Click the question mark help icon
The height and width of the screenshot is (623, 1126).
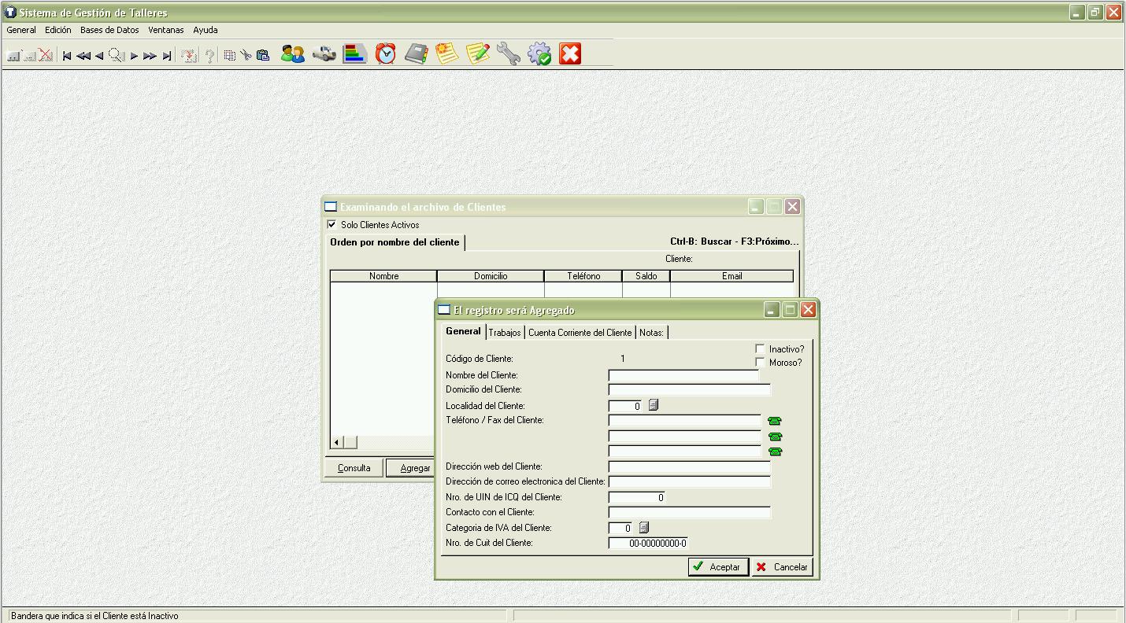(209, 55)
